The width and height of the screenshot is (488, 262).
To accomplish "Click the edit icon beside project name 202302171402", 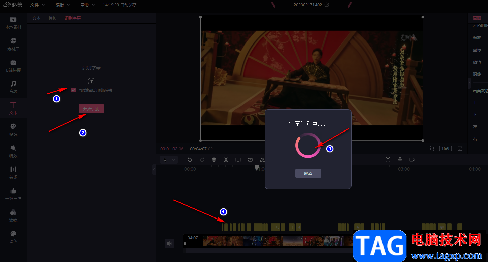I will click(x=327, y=5).
